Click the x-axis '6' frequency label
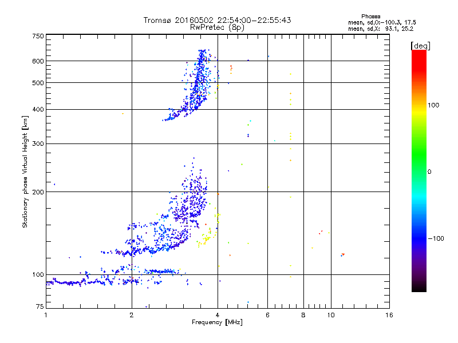 coord(267,315)
